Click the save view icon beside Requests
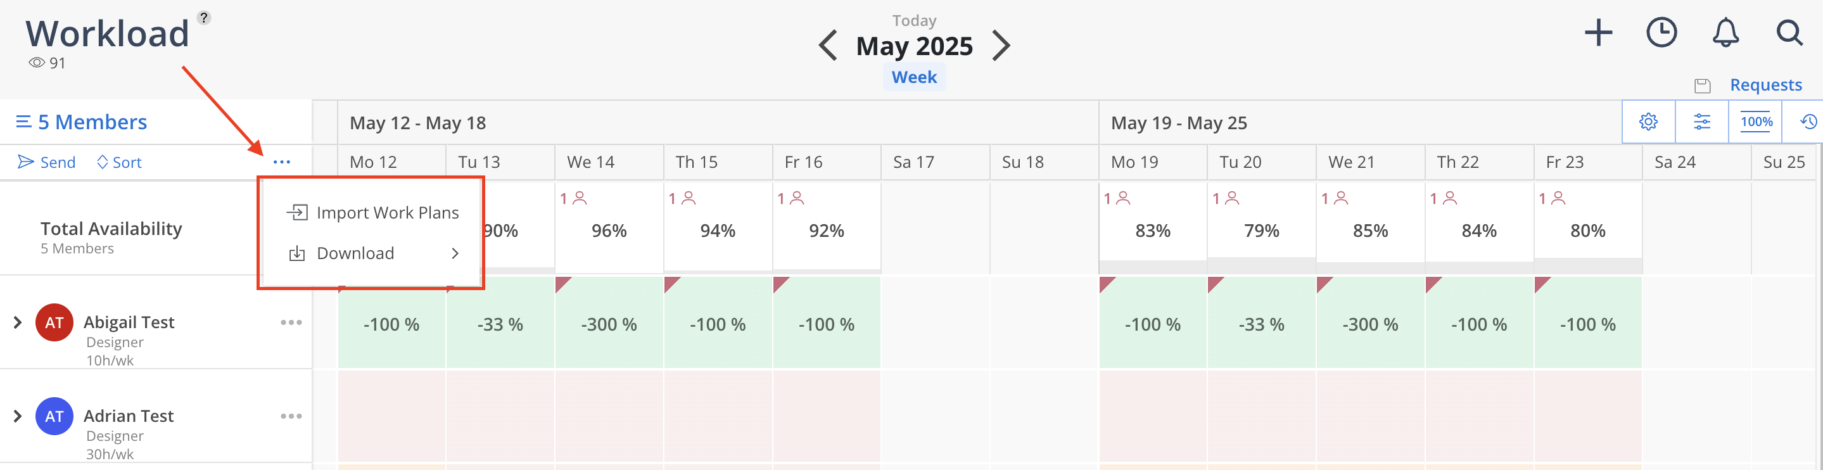 [1703, 86]
